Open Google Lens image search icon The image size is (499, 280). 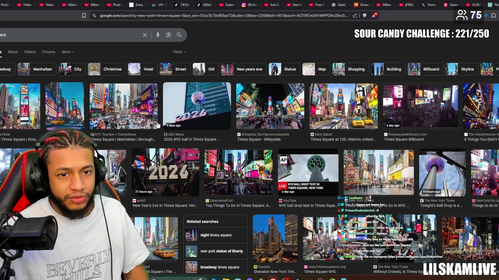(x=168, y=35)
